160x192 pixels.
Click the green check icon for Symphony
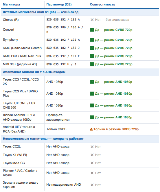[x=92, y=40]
